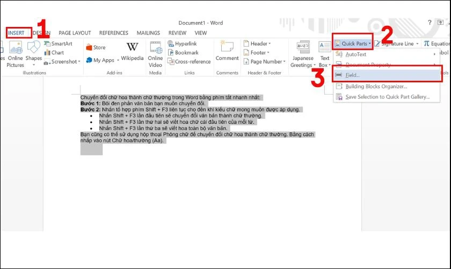Open the VIEW tab
The width and height of the screenshot is (451, 269).
point(200,33)
